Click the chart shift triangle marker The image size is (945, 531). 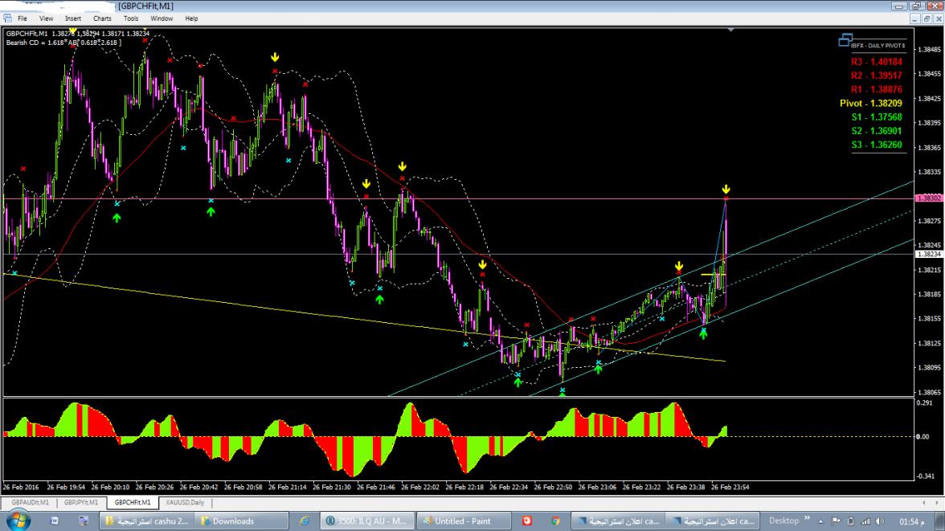pos(730,30)
